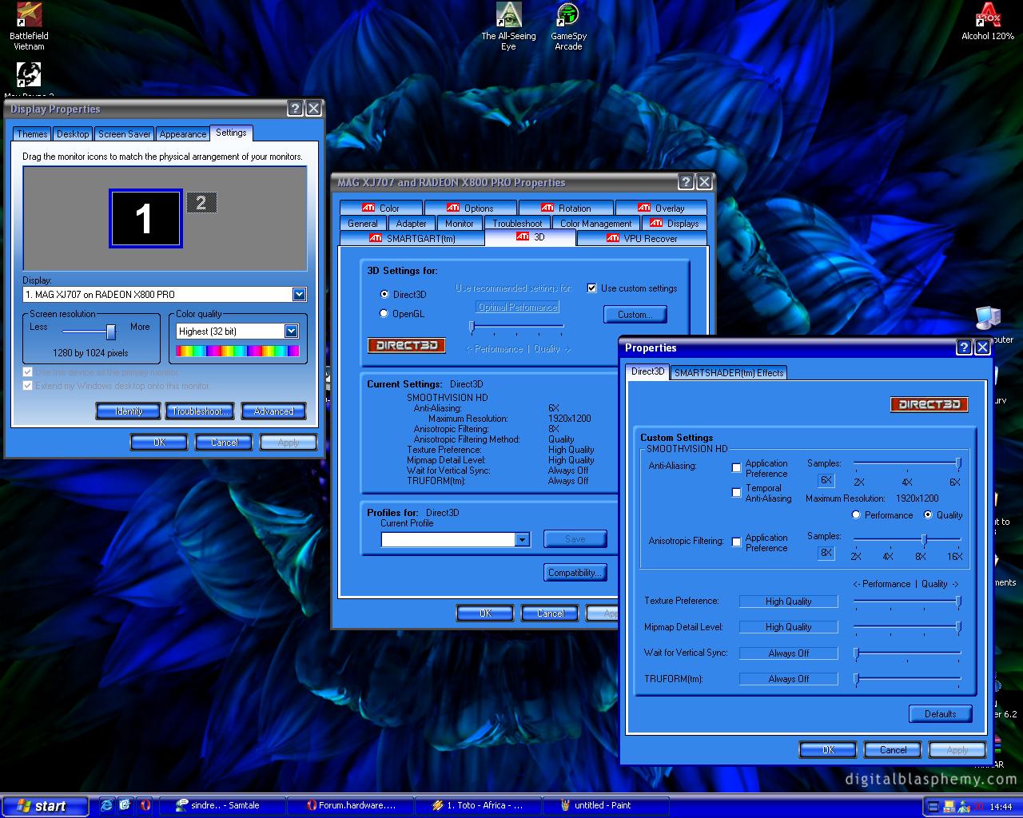Click the Start button
Screen dimensions: 1023x818
45,806
